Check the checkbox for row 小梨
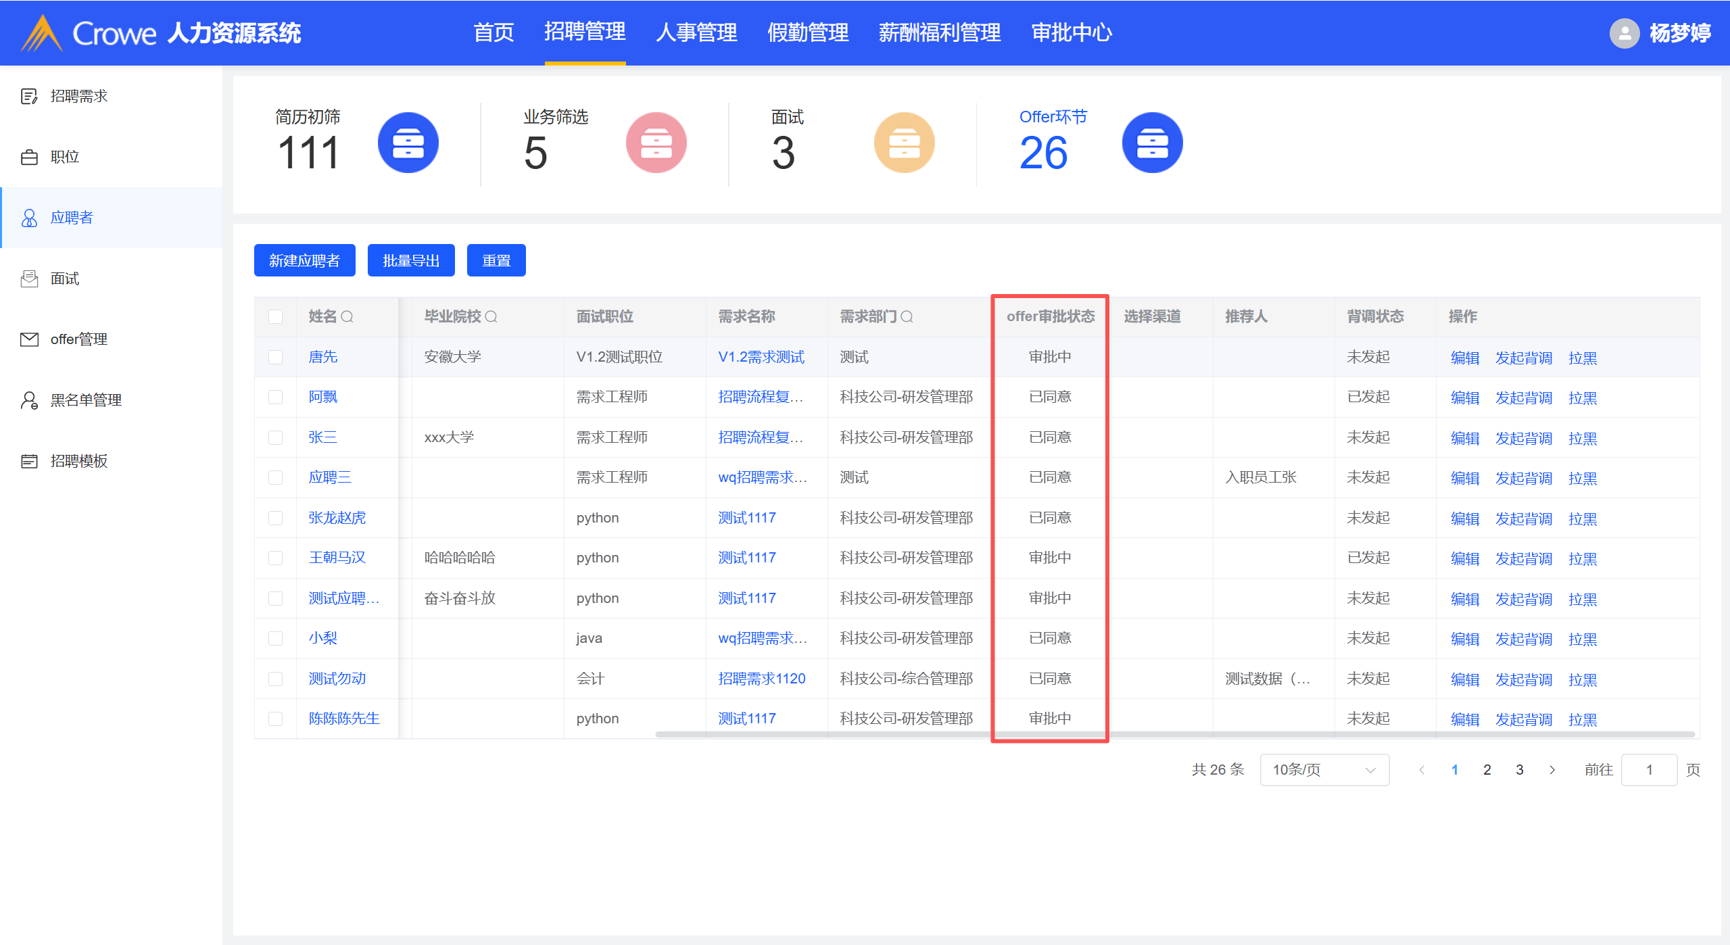1730x945 pixels. (x=275, y=638)
